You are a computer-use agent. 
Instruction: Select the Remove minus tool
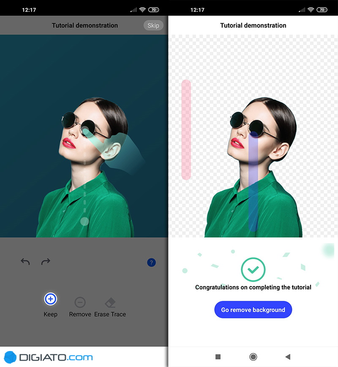[x=80, y=302]
